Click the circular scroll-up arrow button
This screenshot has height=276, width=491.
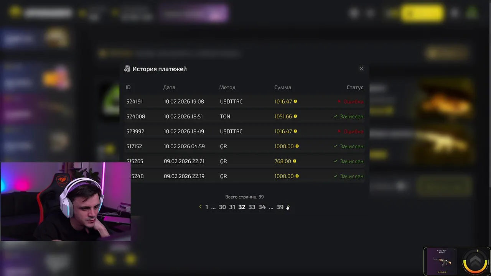pyautogui.click(x=475, y=261)
